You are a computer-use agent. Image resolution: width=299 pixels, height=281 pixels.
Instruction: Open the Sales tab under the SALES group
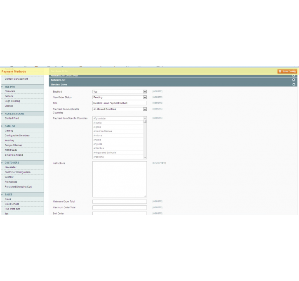(x=8, y=199)
